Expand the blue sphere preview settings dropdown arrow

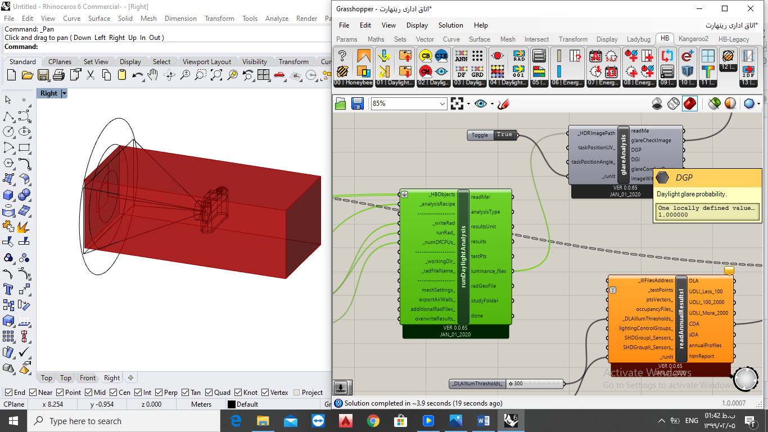(x=758, y=103)
